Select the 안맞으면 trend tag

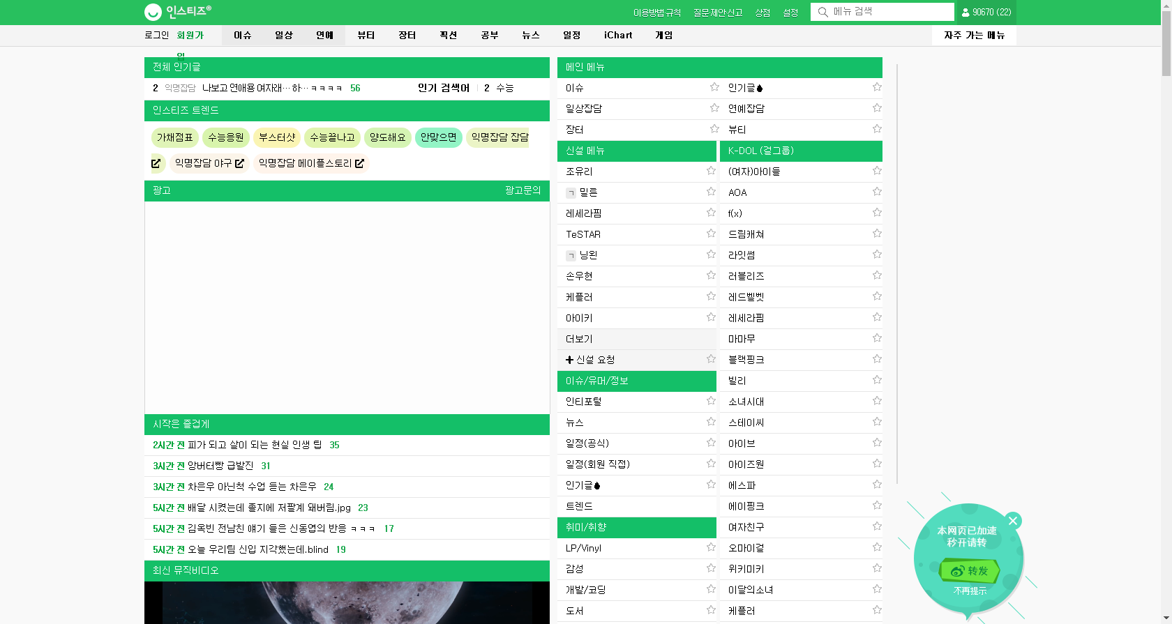click(438, 137)
